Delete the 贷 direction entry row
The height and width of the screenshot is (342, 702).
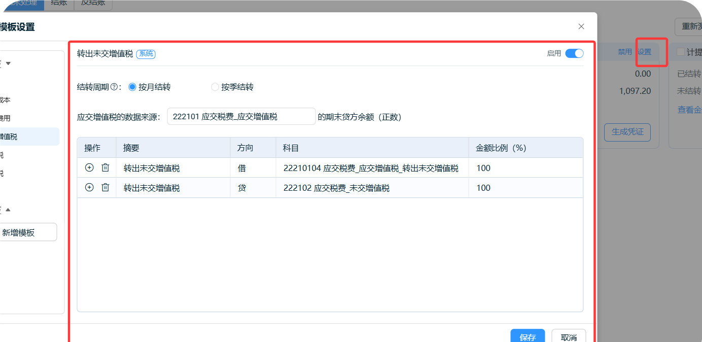tap(106, 187)
